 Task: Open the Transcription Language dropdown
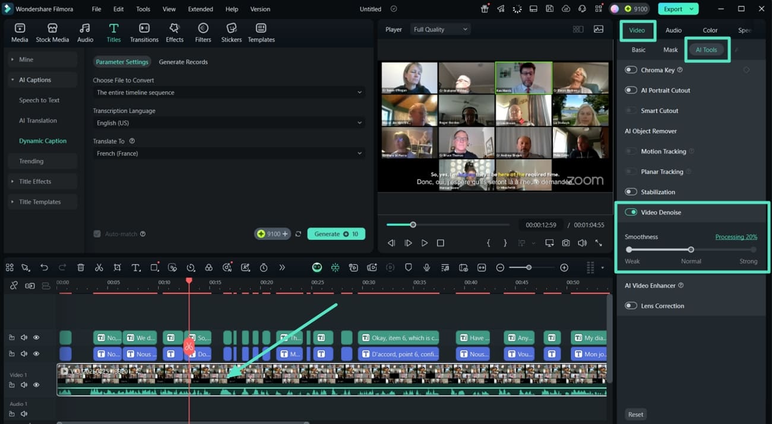(x=229, y=123)
